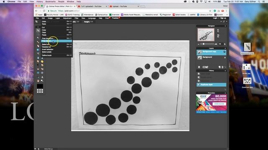Select the Colorpicker eyedropper tool
Image resolution: width=268 pixels, height=150 pixels.
click(38, 77)
